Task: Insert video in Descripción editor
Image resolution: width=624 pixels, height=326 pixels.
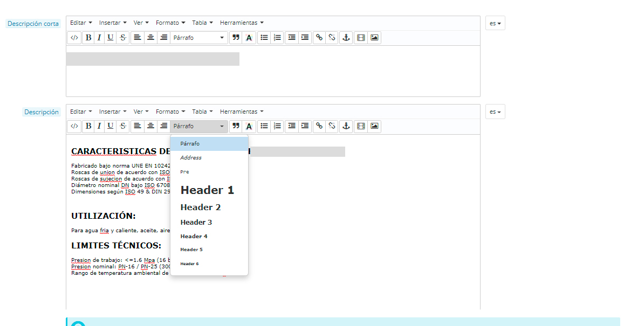Action: click(x=361, y=126)
